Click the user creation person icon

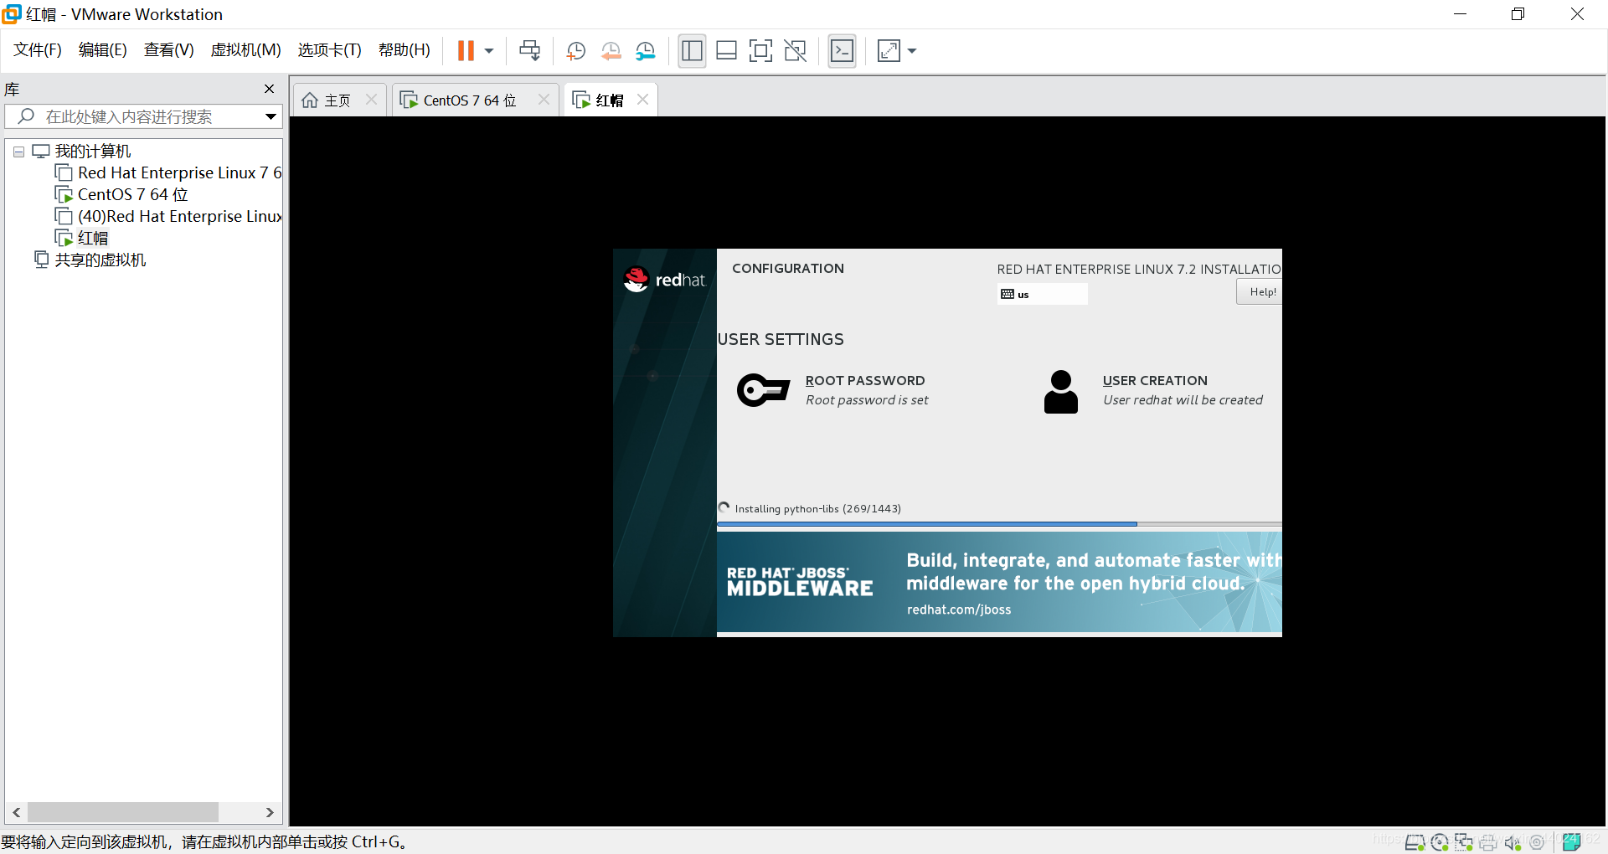[1061, 392]
